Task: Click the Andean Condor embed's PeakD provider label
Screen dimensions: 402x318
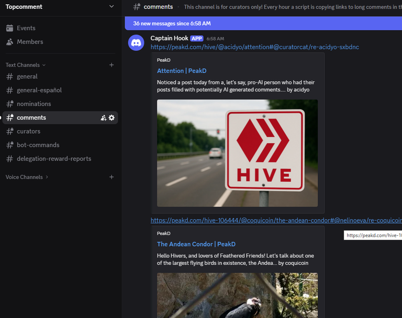Action: pyautogui.click(x=163, y=233)
